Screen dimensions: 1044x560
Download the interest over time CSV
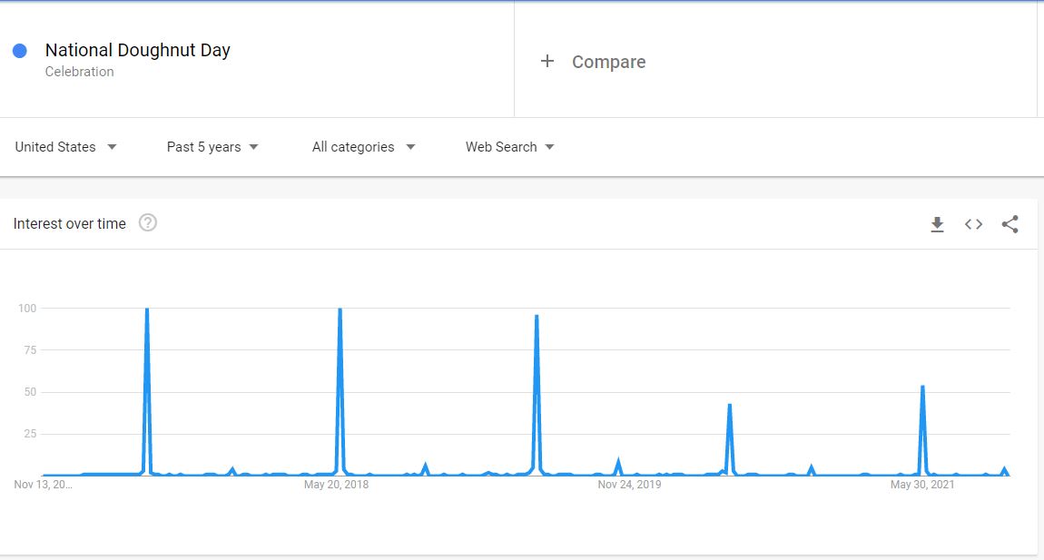(x=938, y=224)
